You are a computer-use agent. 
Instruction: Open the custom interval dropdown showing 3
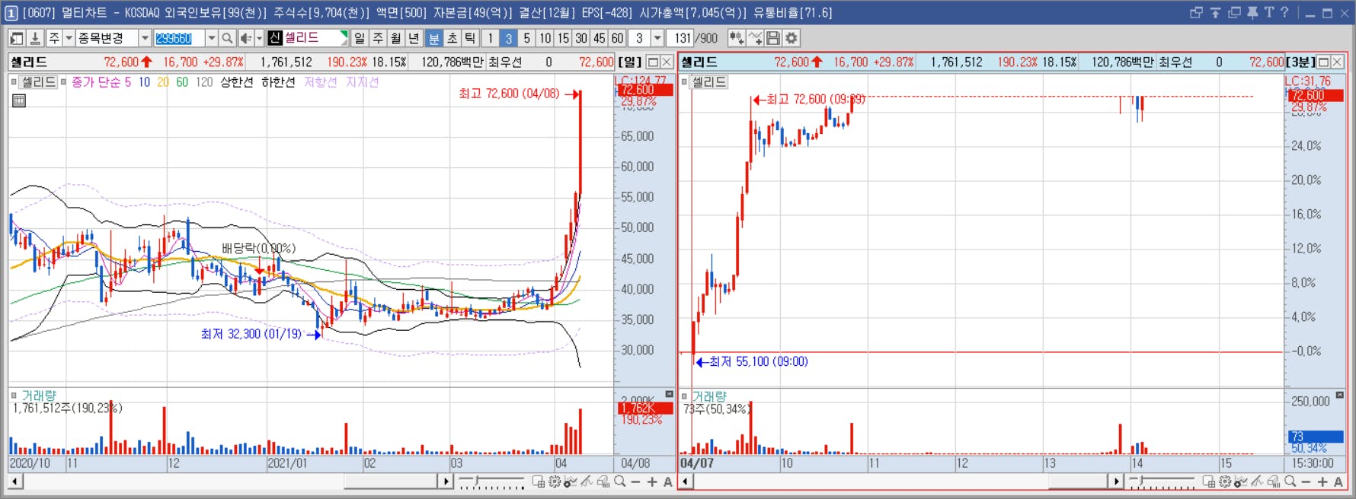click(657, 38)
